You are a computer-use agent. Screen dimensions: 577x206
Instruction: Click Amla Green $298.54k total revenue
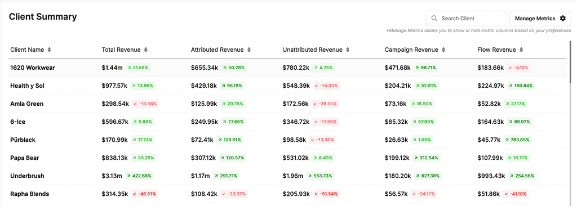point(115,104)
